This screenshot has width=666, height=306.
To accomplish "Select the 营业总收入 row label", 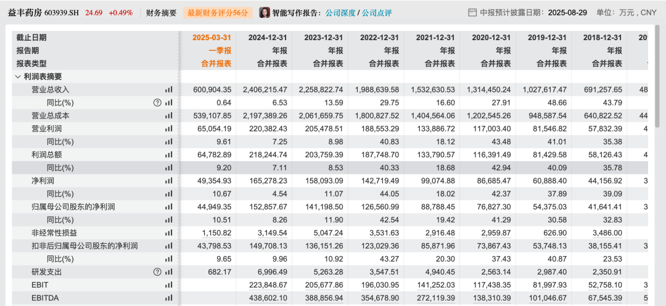I will coord(51,89).
